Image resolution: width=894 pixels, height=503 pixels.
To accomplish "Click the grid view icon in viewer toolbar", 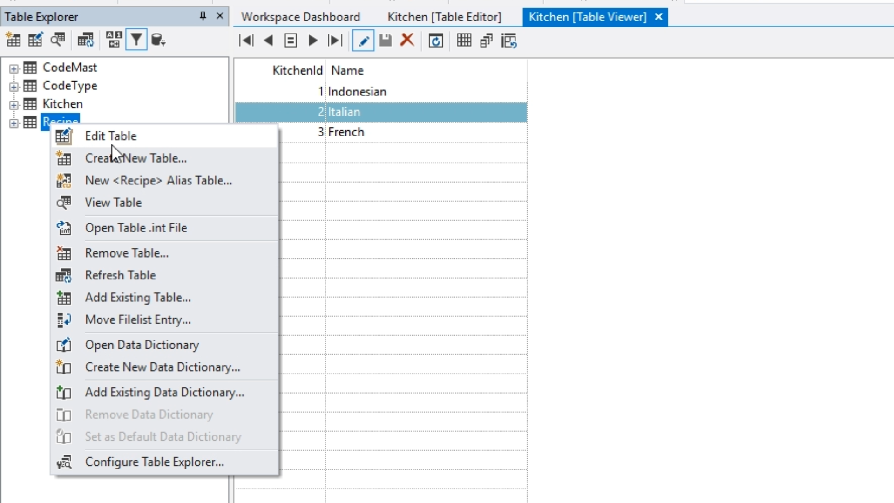I will click(x=464, y=41).
